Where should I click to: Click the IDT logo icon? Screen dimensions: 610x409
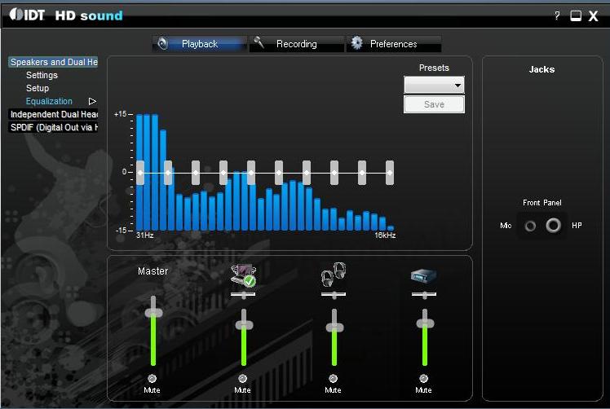tap(27, 15)
